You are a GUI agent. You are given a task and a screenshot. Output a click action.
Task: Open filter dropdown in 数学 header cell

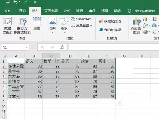click(58, 61)
